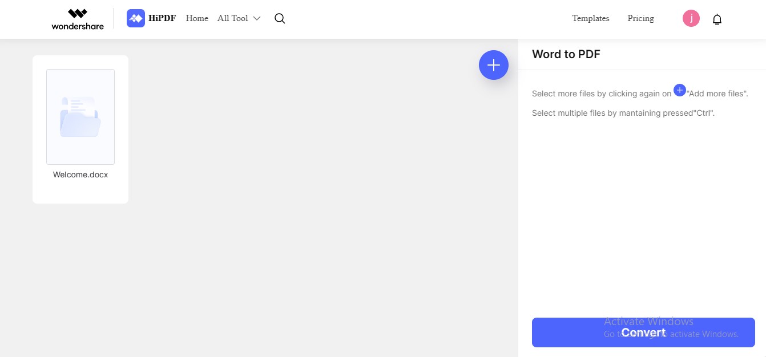Image resolution: width=766 pixels, height=357 pixels.
Task: Click the Welcome.docx file name
Action: coord(80,175)
